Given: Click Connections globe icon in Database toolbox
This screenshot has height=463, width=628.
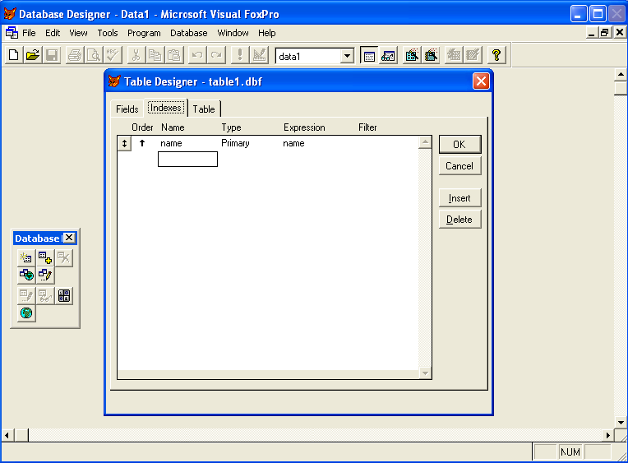Looking at the screenshot, I should click(x=26, y=313).
